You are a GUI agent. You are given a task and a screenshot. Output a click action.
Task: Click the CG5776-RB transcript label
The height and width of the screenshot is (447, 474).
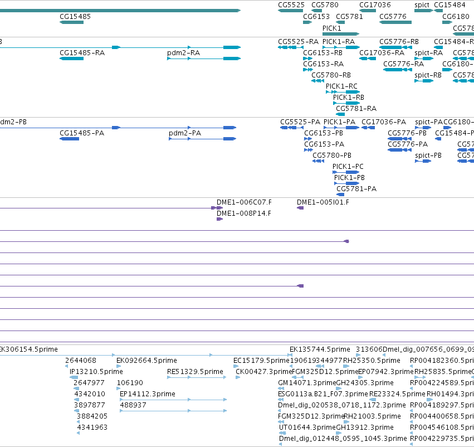pos(399,42)
